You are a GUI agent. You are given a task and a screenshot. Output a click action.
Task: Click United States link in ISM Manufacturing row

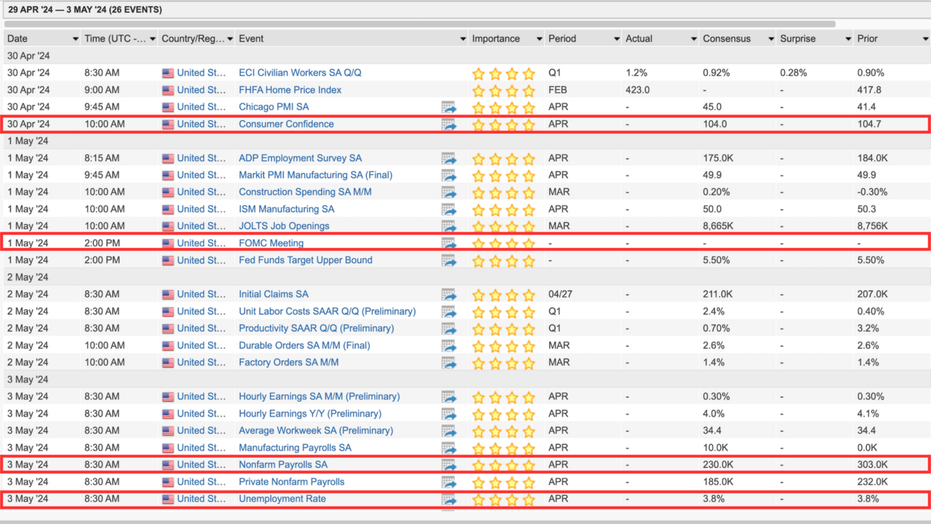click(201, 209)
